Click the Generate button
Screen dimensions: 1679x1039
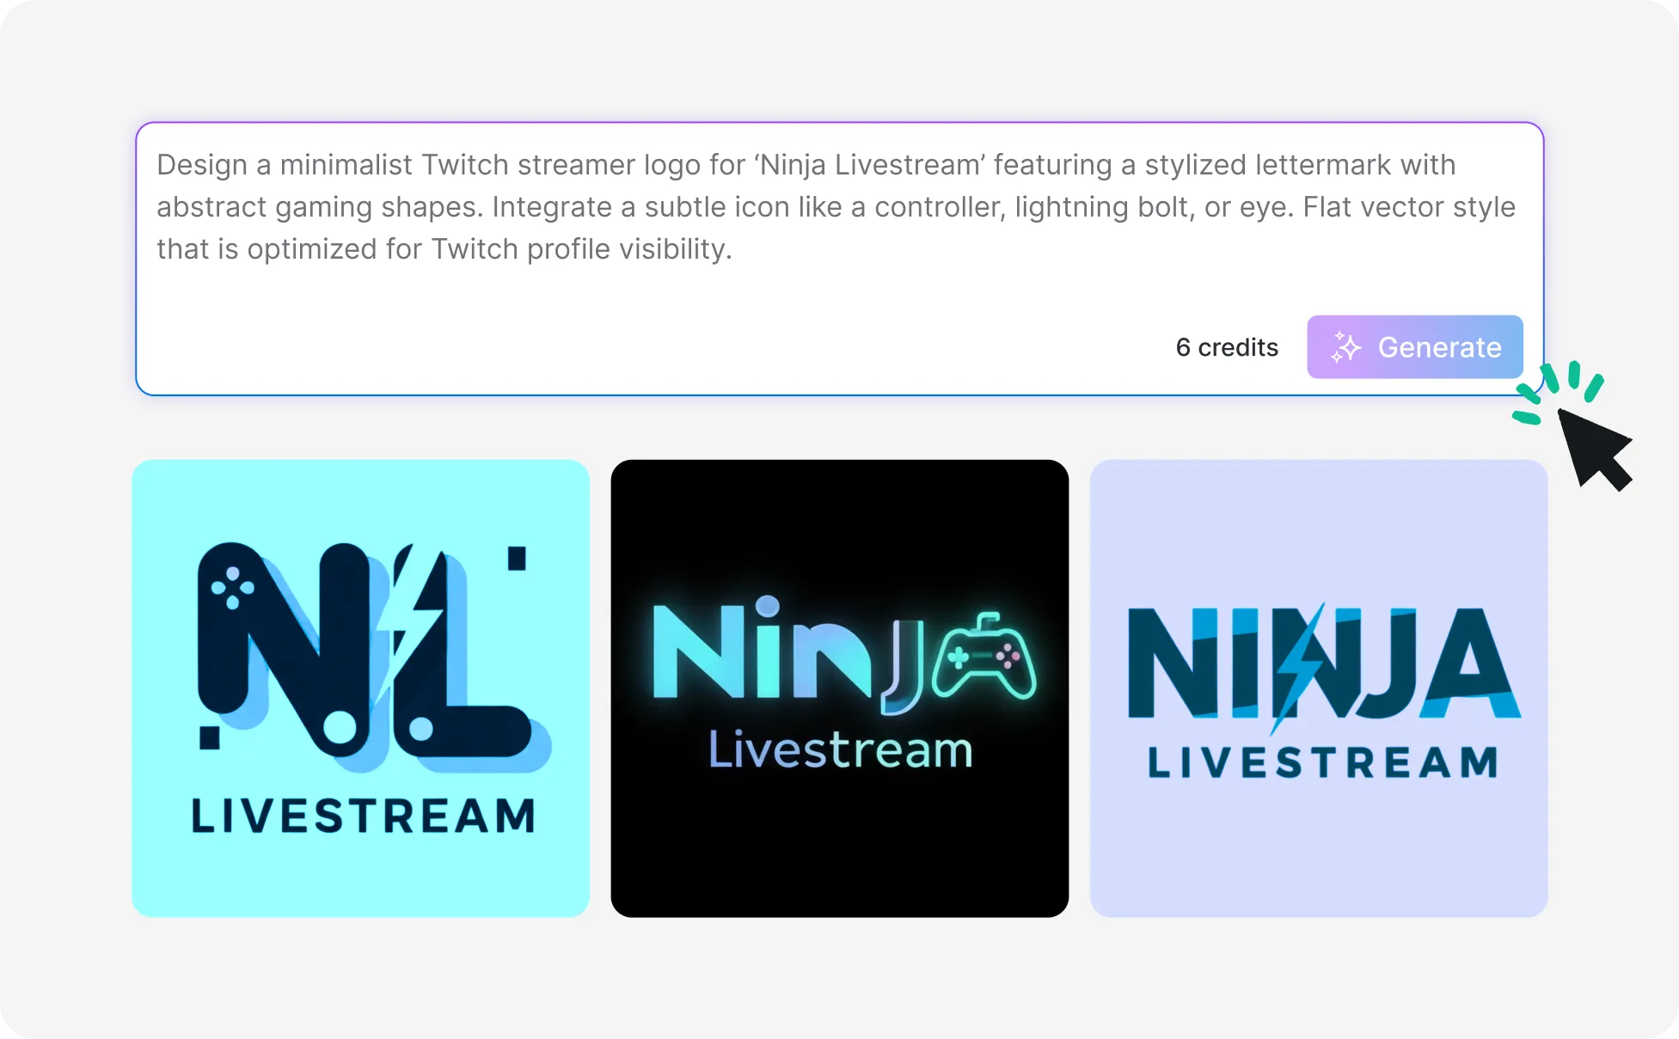click(x=1414, y=346)
